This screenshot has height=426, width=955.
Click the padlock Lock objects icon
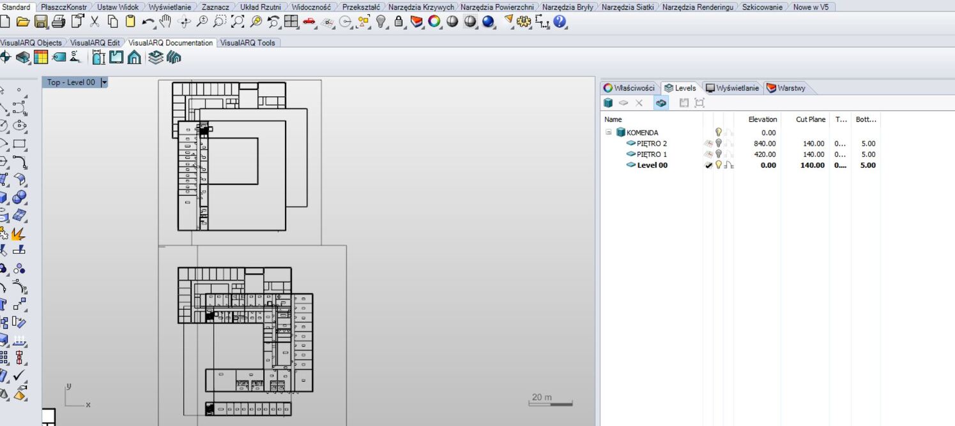pyautogui.click(x=399, y=22)
